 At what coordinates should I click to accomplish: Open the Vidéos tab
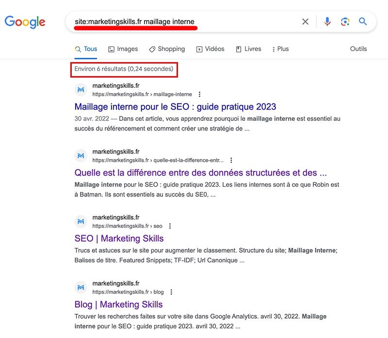[210, 49]
